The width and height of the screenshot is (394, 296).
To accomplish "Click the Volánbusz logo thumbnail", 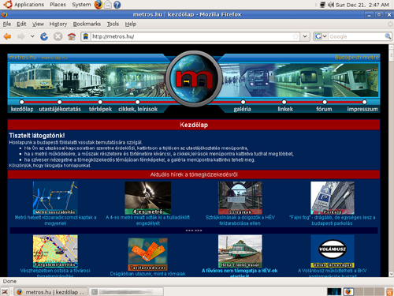I will [x=333, y=251].
